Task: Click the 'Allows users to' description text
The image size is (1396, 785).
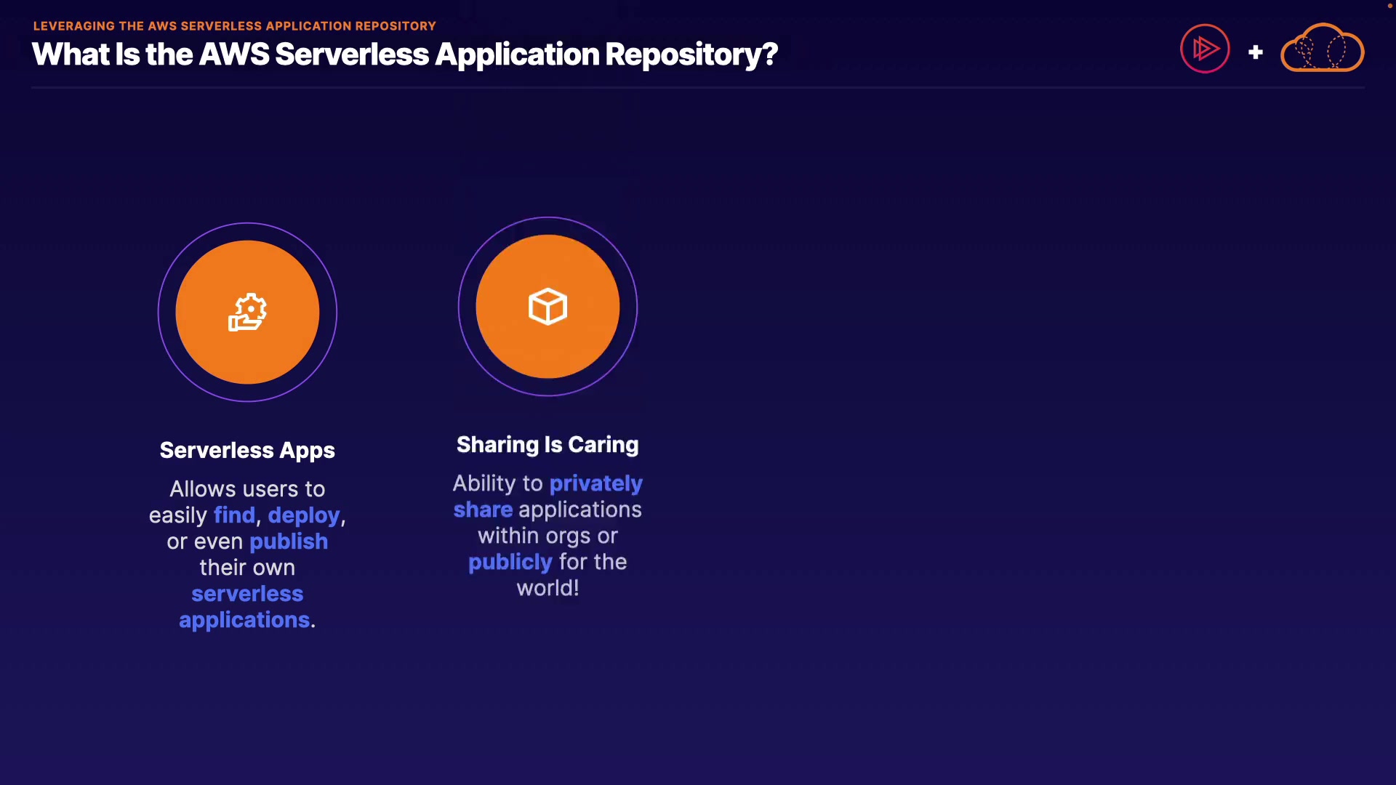Action: 247,489
